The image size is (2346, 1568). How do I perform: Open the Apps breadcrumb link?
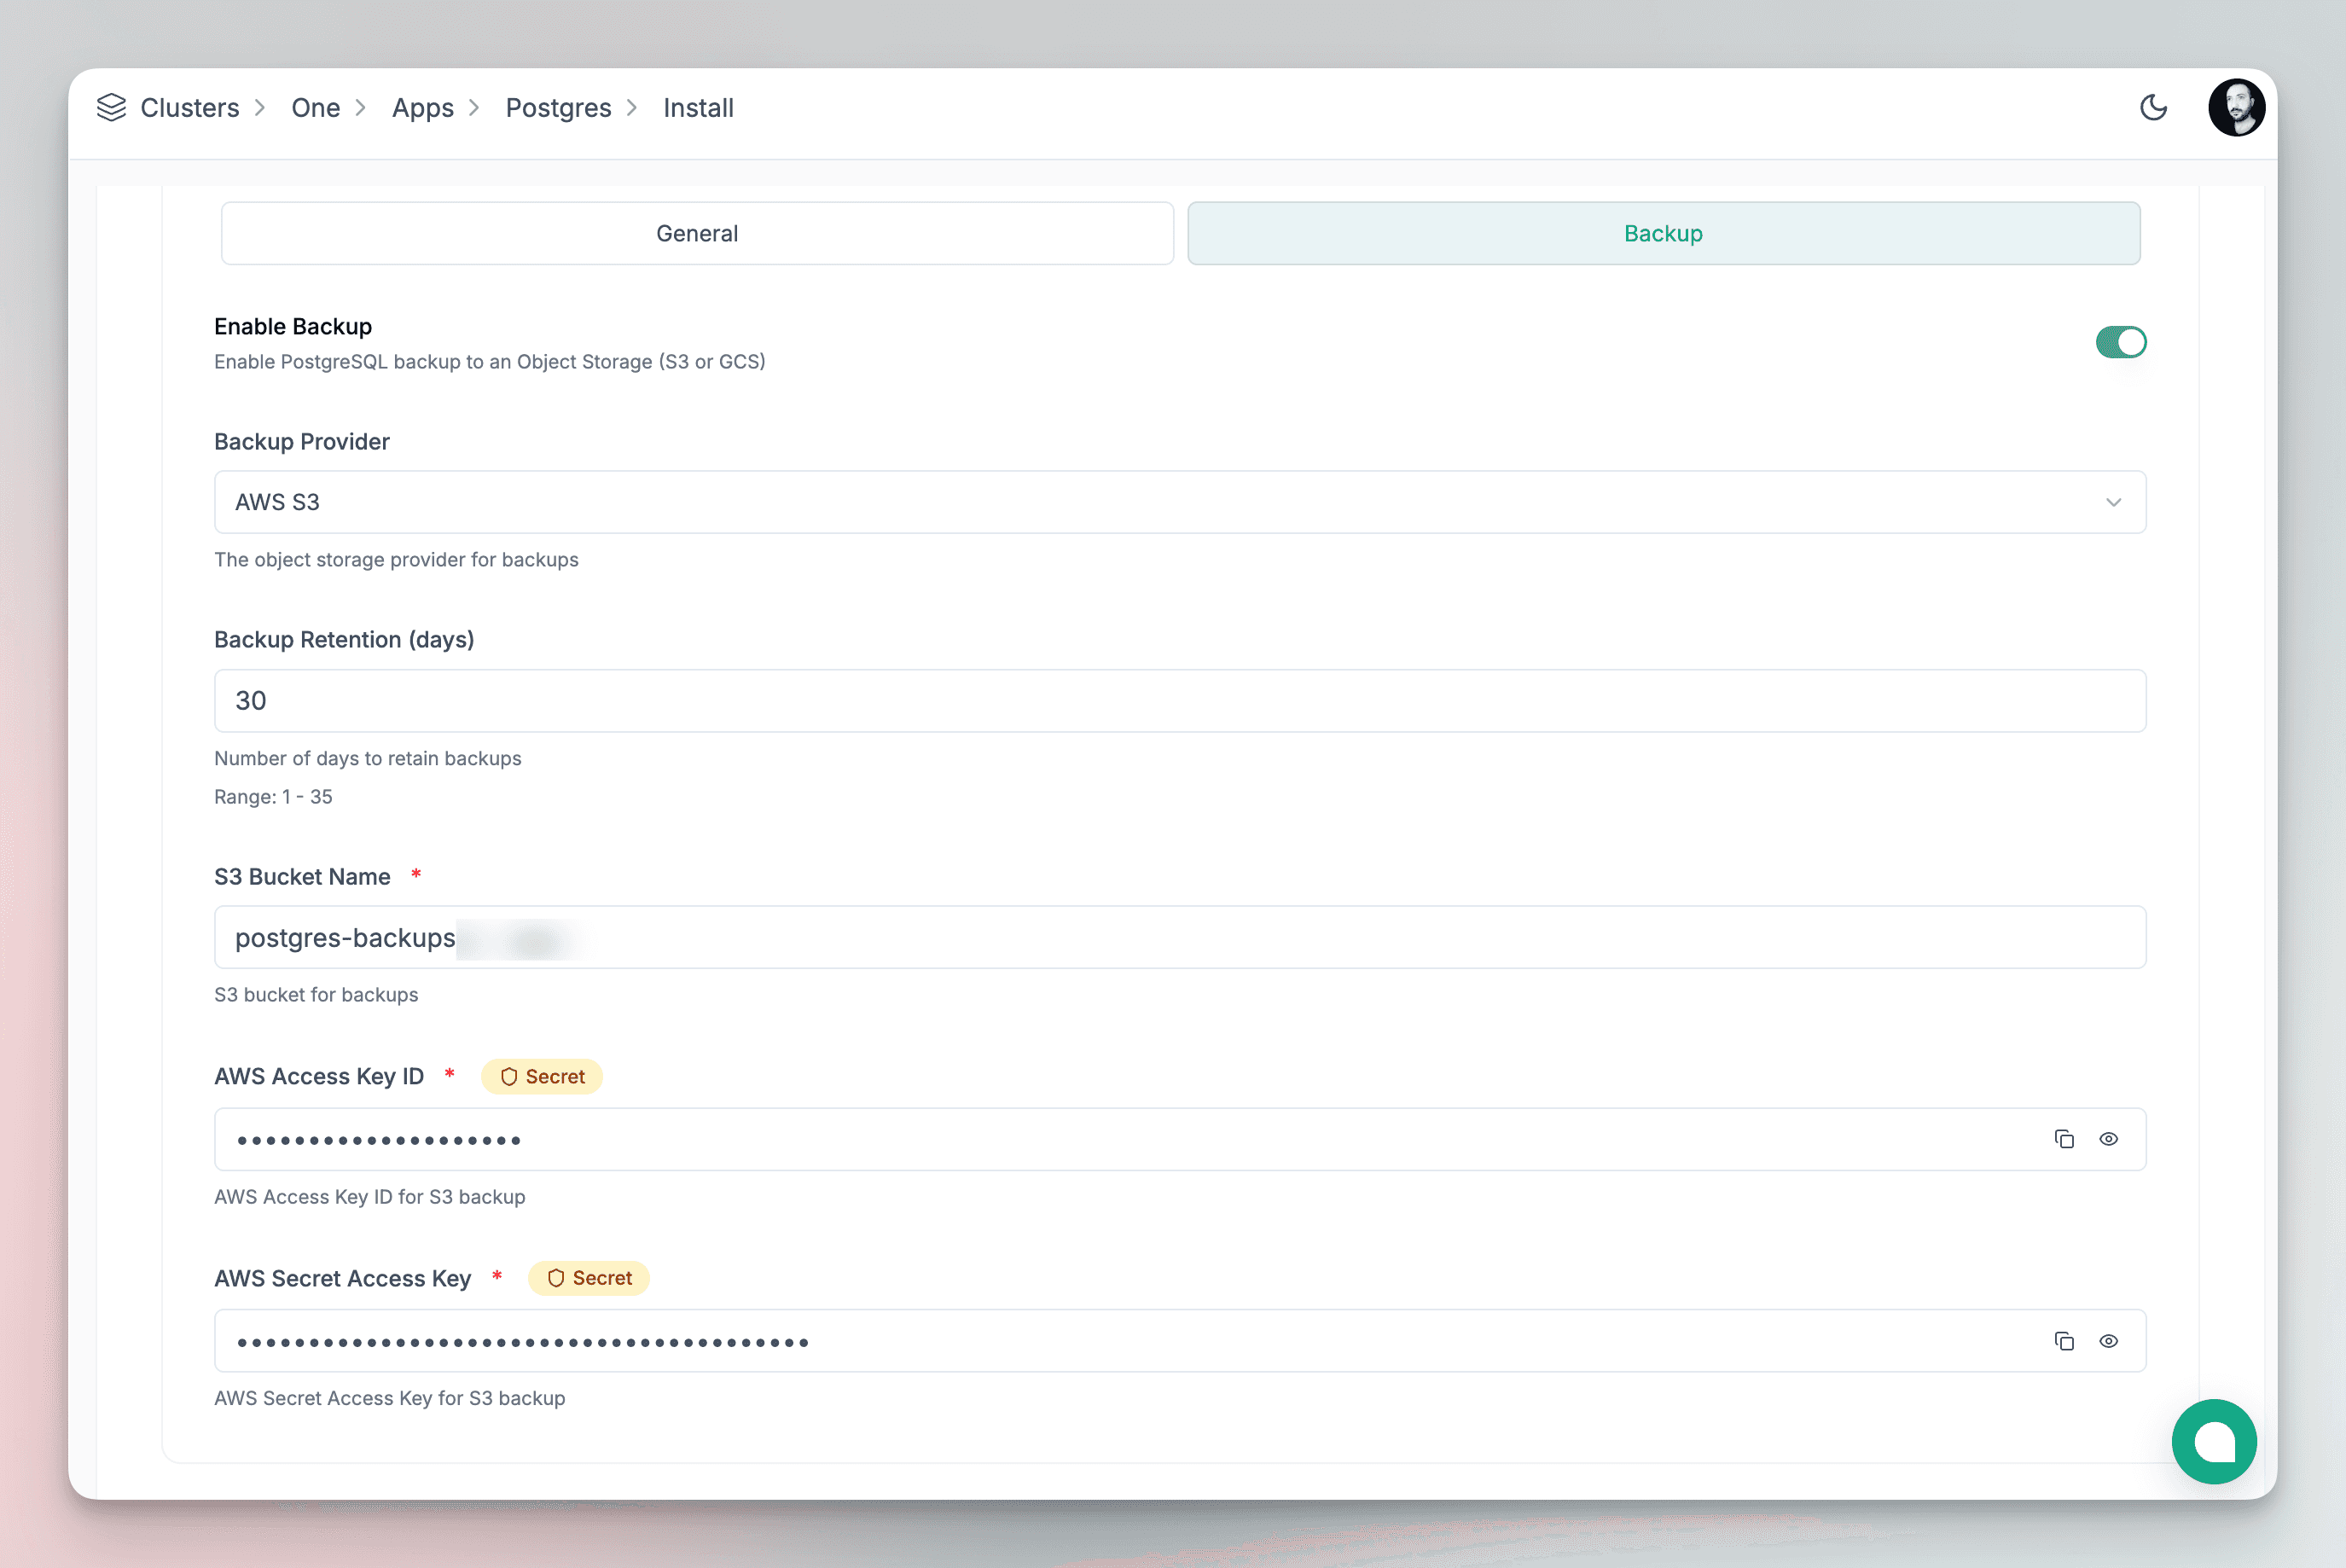click(x=423, y=107)
